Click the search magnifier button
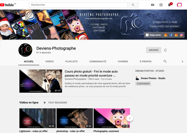The image size is (187, 133). tap(133, 5)
